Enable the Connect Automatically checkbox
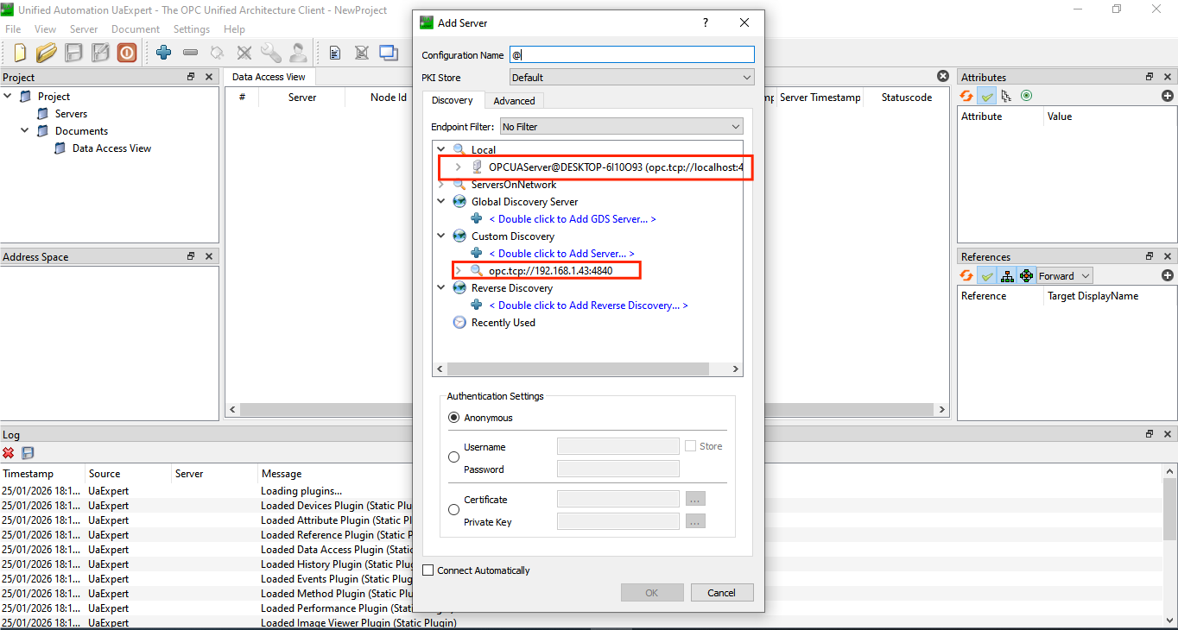 point(428,570)
